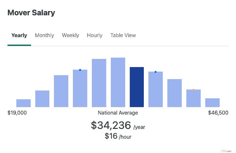
Task: Click the bar between the blue-dot and orange-dot bars
Action: tap(175, 93)
